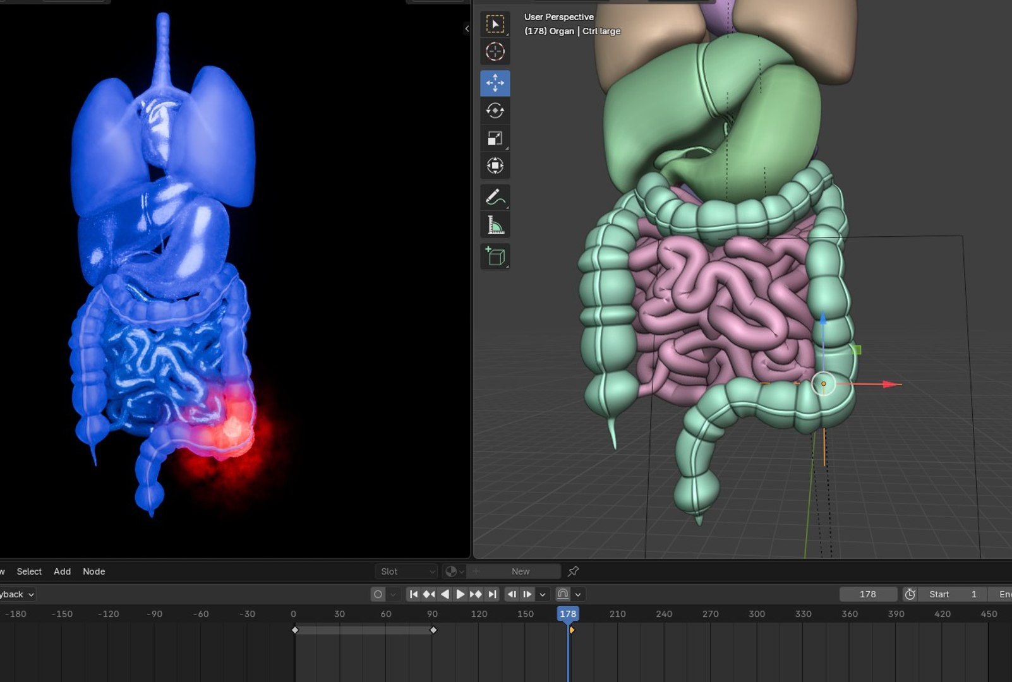Screen dimensions: 1012x682
Task: Select the Select Box tool
Action: point(495,24)
